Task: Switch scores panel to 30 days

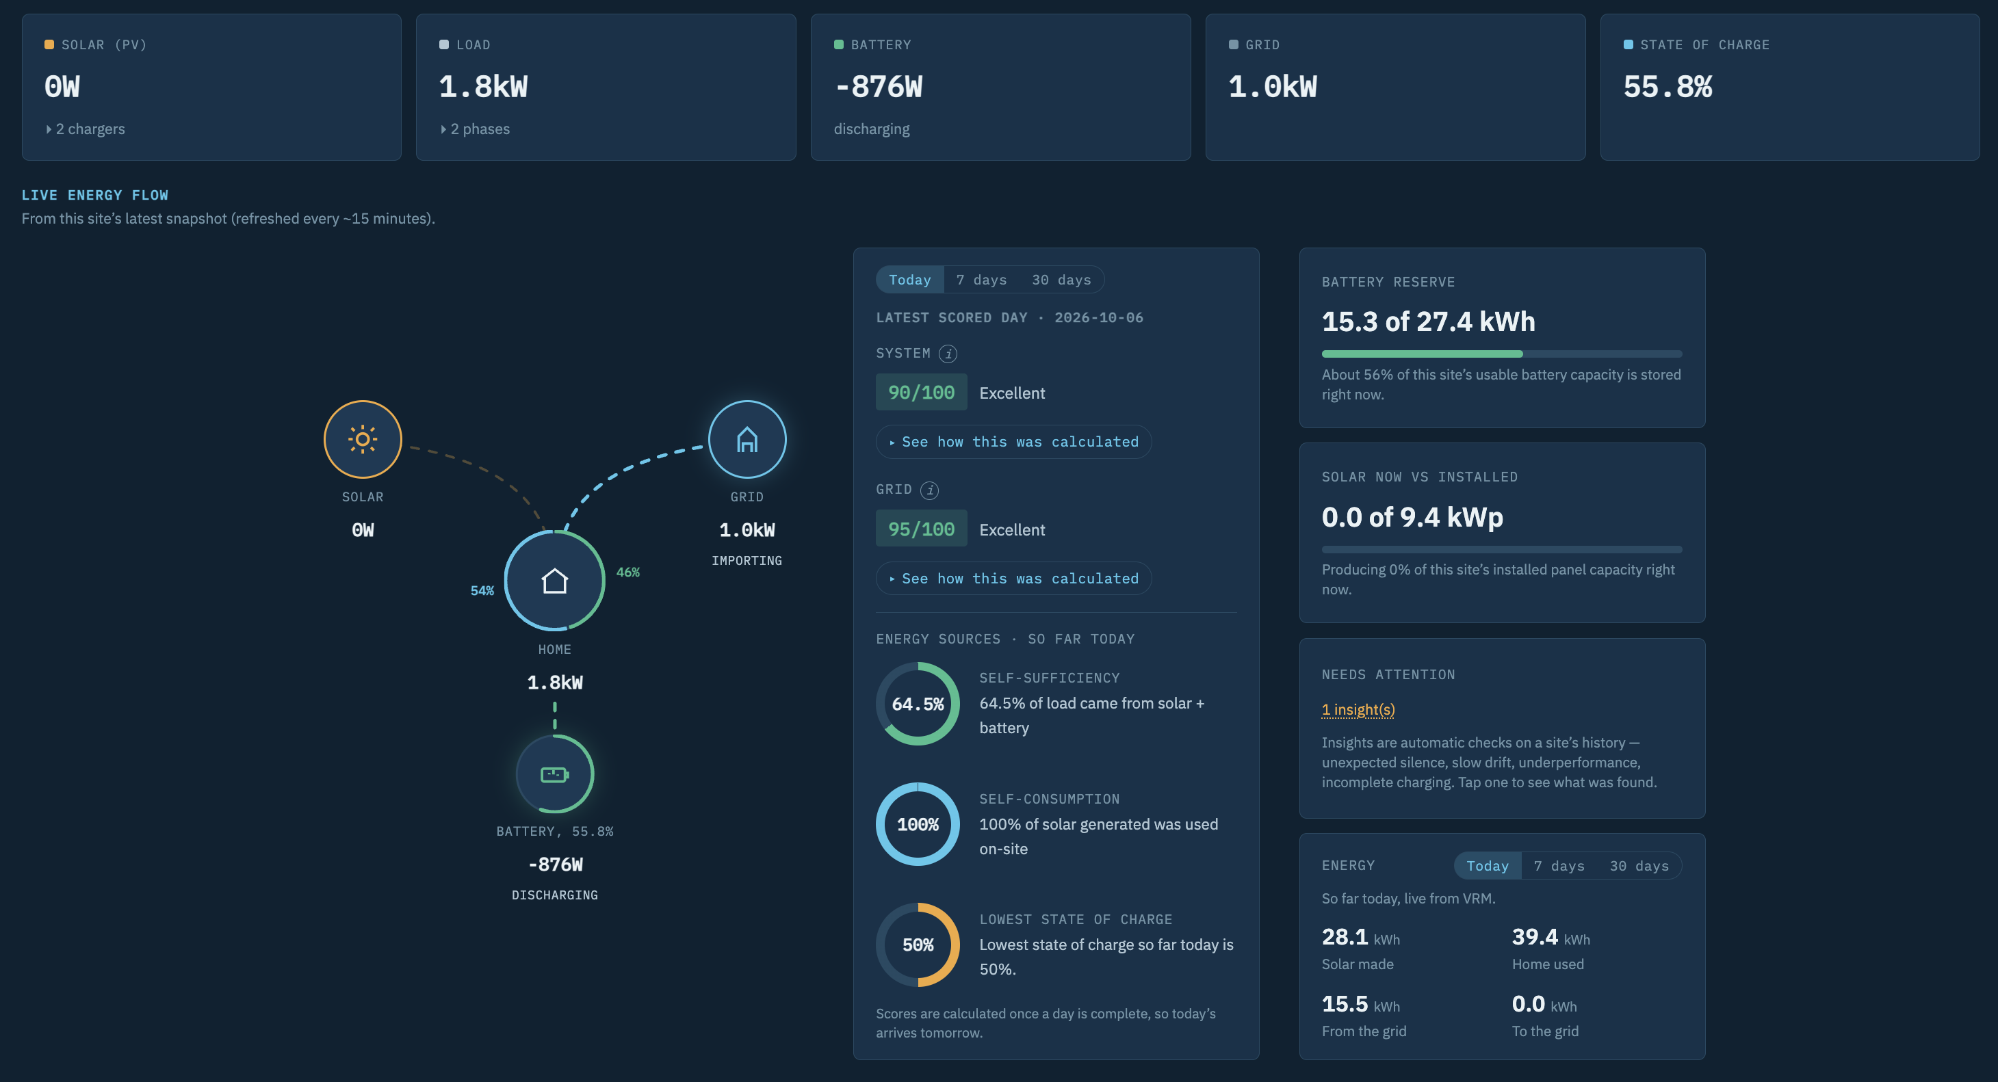Action: pos(1061,280)
